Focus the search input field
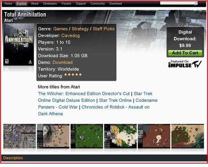This screenshot has height=167, width=208. [x=177, y=3]
